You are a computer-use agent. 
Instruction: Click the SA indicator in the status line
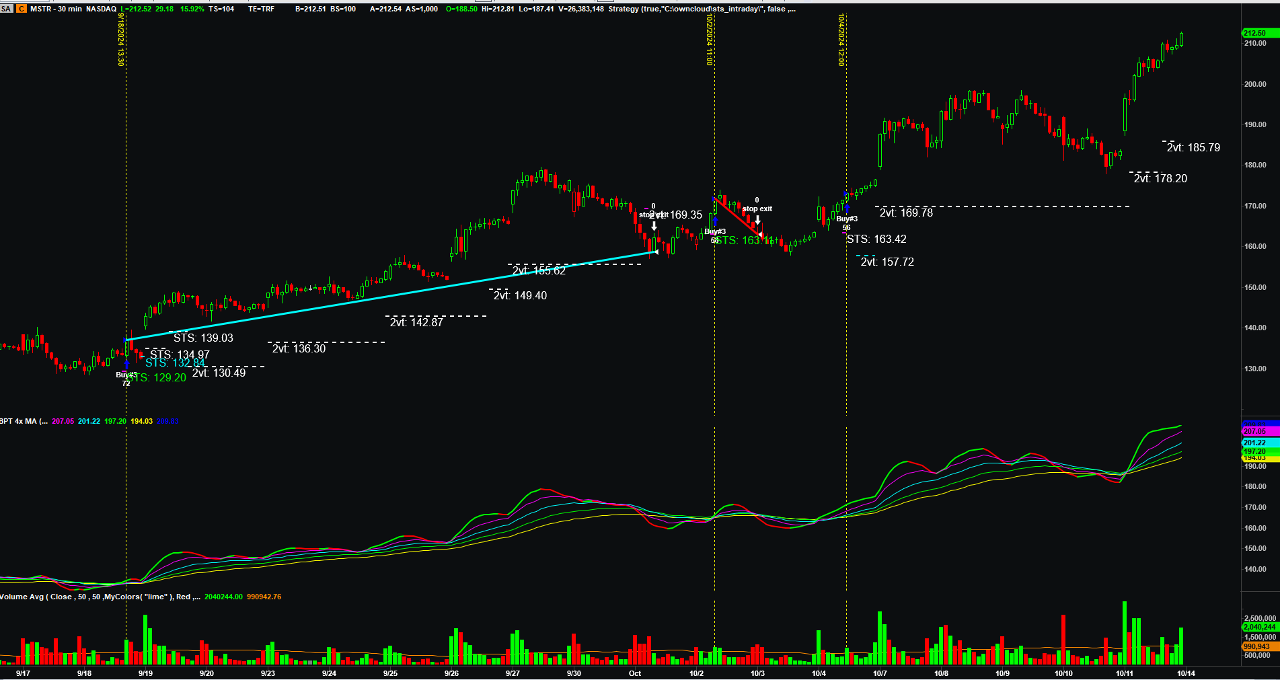coord(6,9)
